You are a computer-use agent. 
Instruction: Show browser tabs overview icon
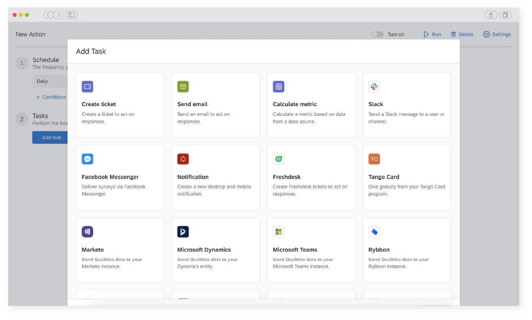[x=505, y=15]
